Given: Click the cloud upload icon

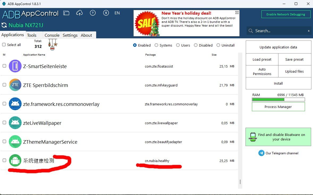Looking at the screenshot, I should [79, 13].
